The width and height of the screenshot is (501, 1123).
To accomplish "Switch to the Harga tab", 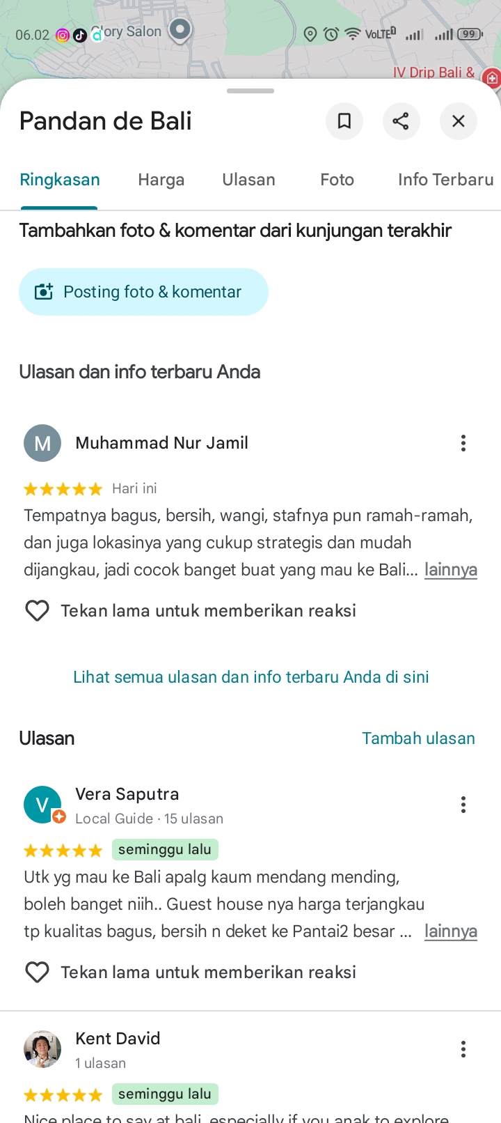I will pos(161,180).
